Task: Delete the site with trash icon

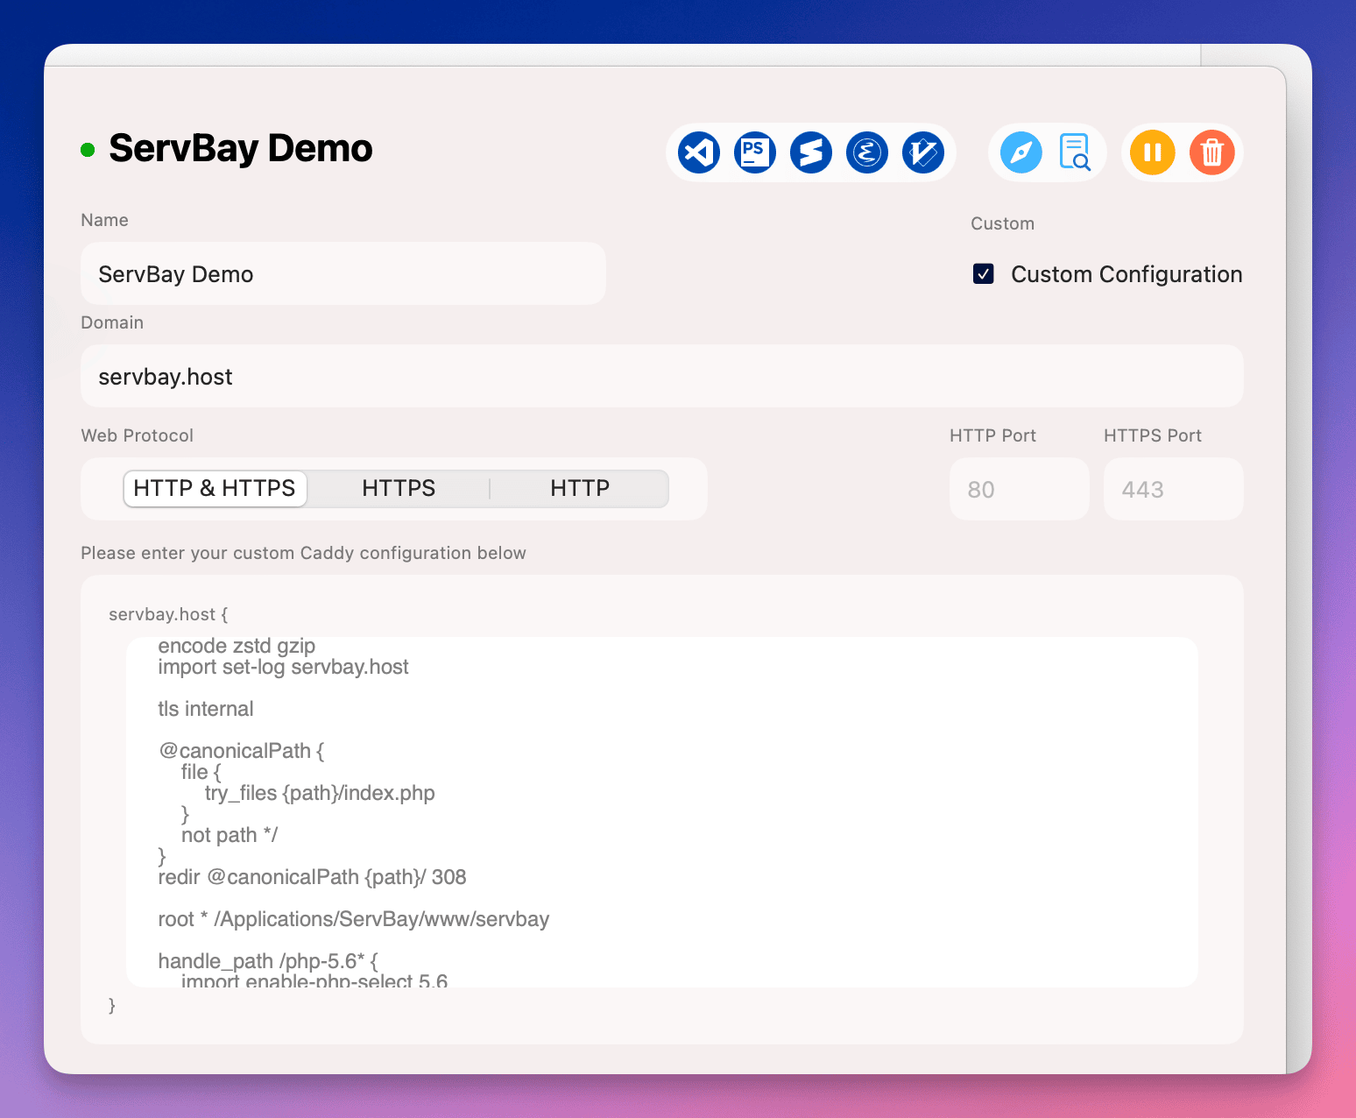Action: click(1212, 152)
